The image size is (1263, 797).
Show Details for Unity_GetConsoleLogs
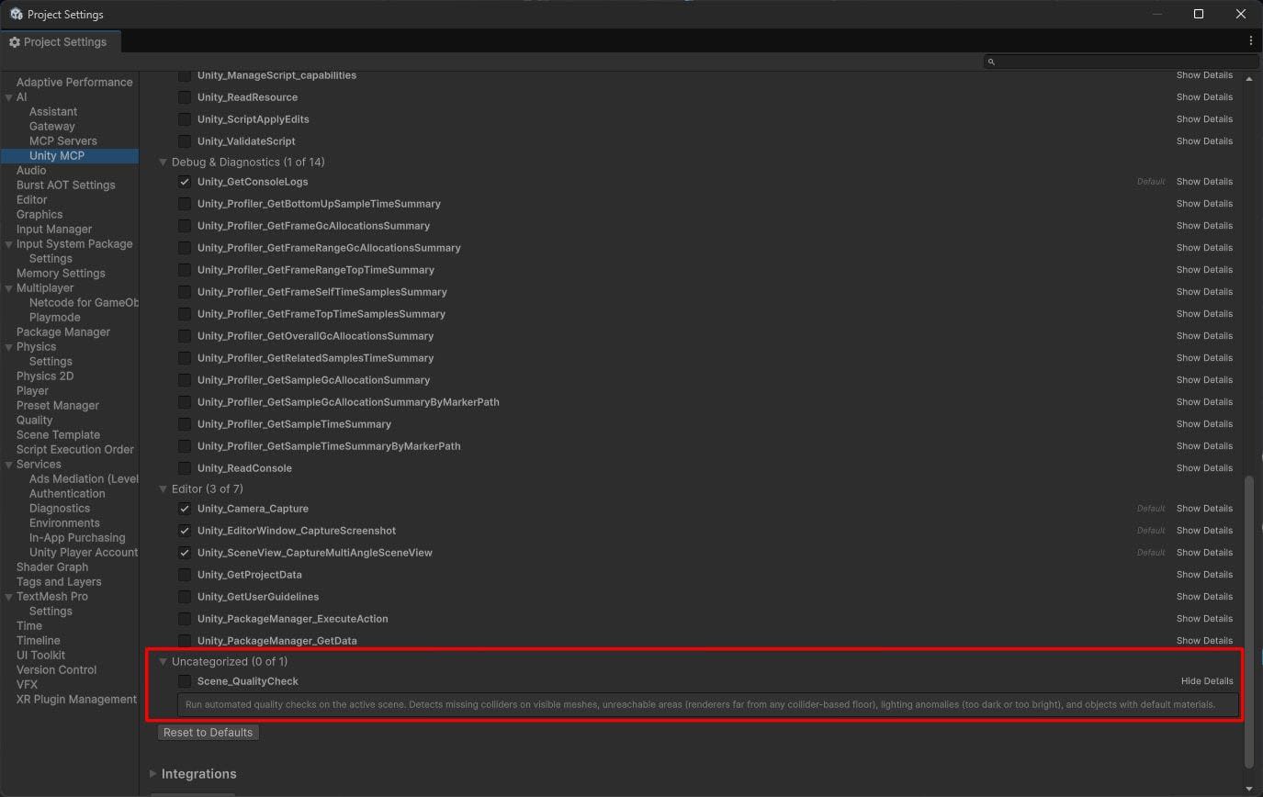click(x=1204, y=182)
